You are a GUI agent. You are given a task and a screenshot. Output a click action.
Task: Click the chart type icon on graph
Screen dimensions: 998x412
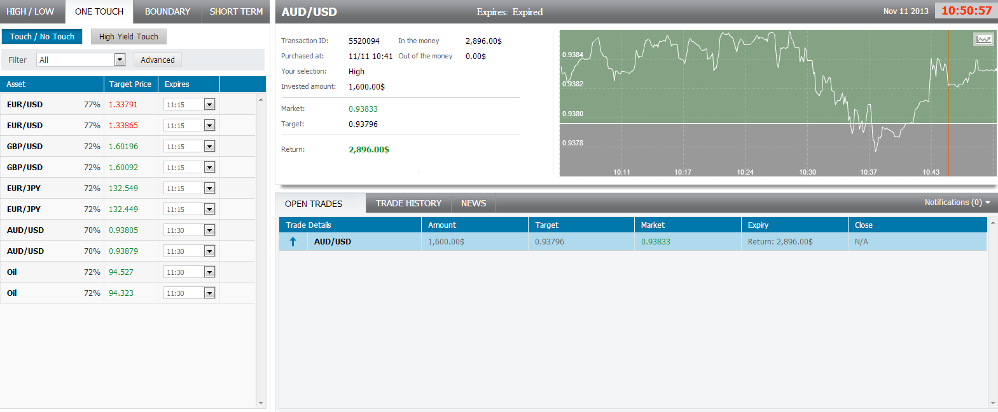pos(983,39)
